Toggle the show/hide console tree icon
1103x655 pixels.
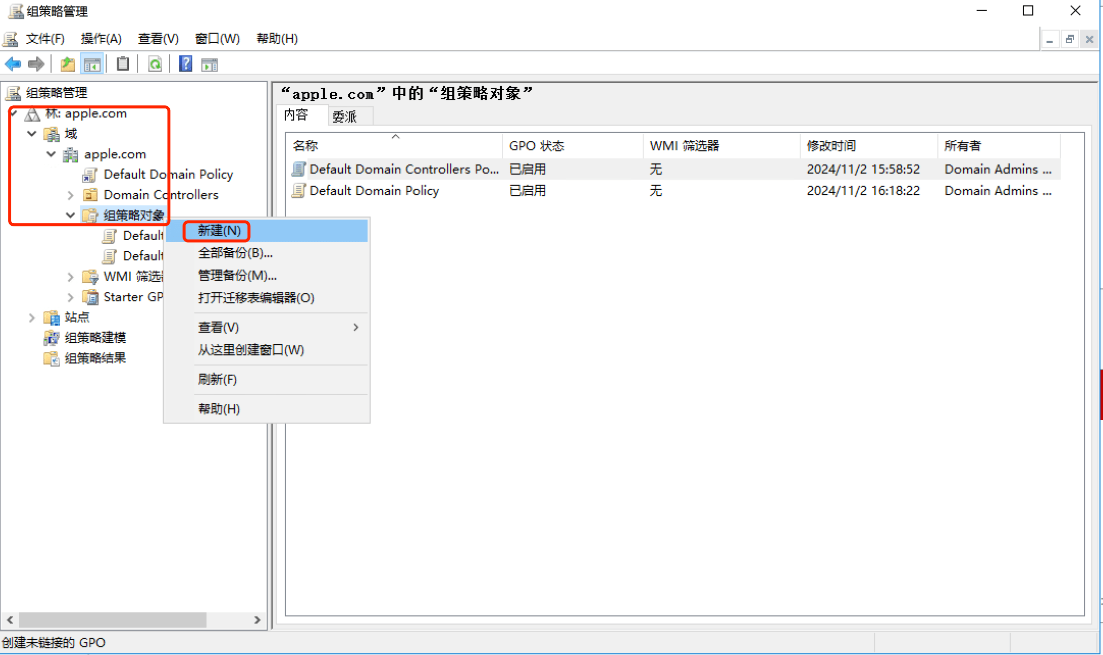click(92, 64)
